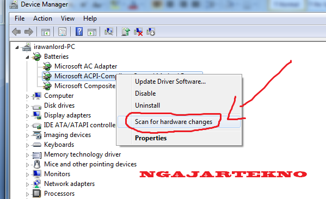The height and width of the screenshot is (199, 326).
Task: Expand the Disk drives tree node
Action: click(27, 106)
